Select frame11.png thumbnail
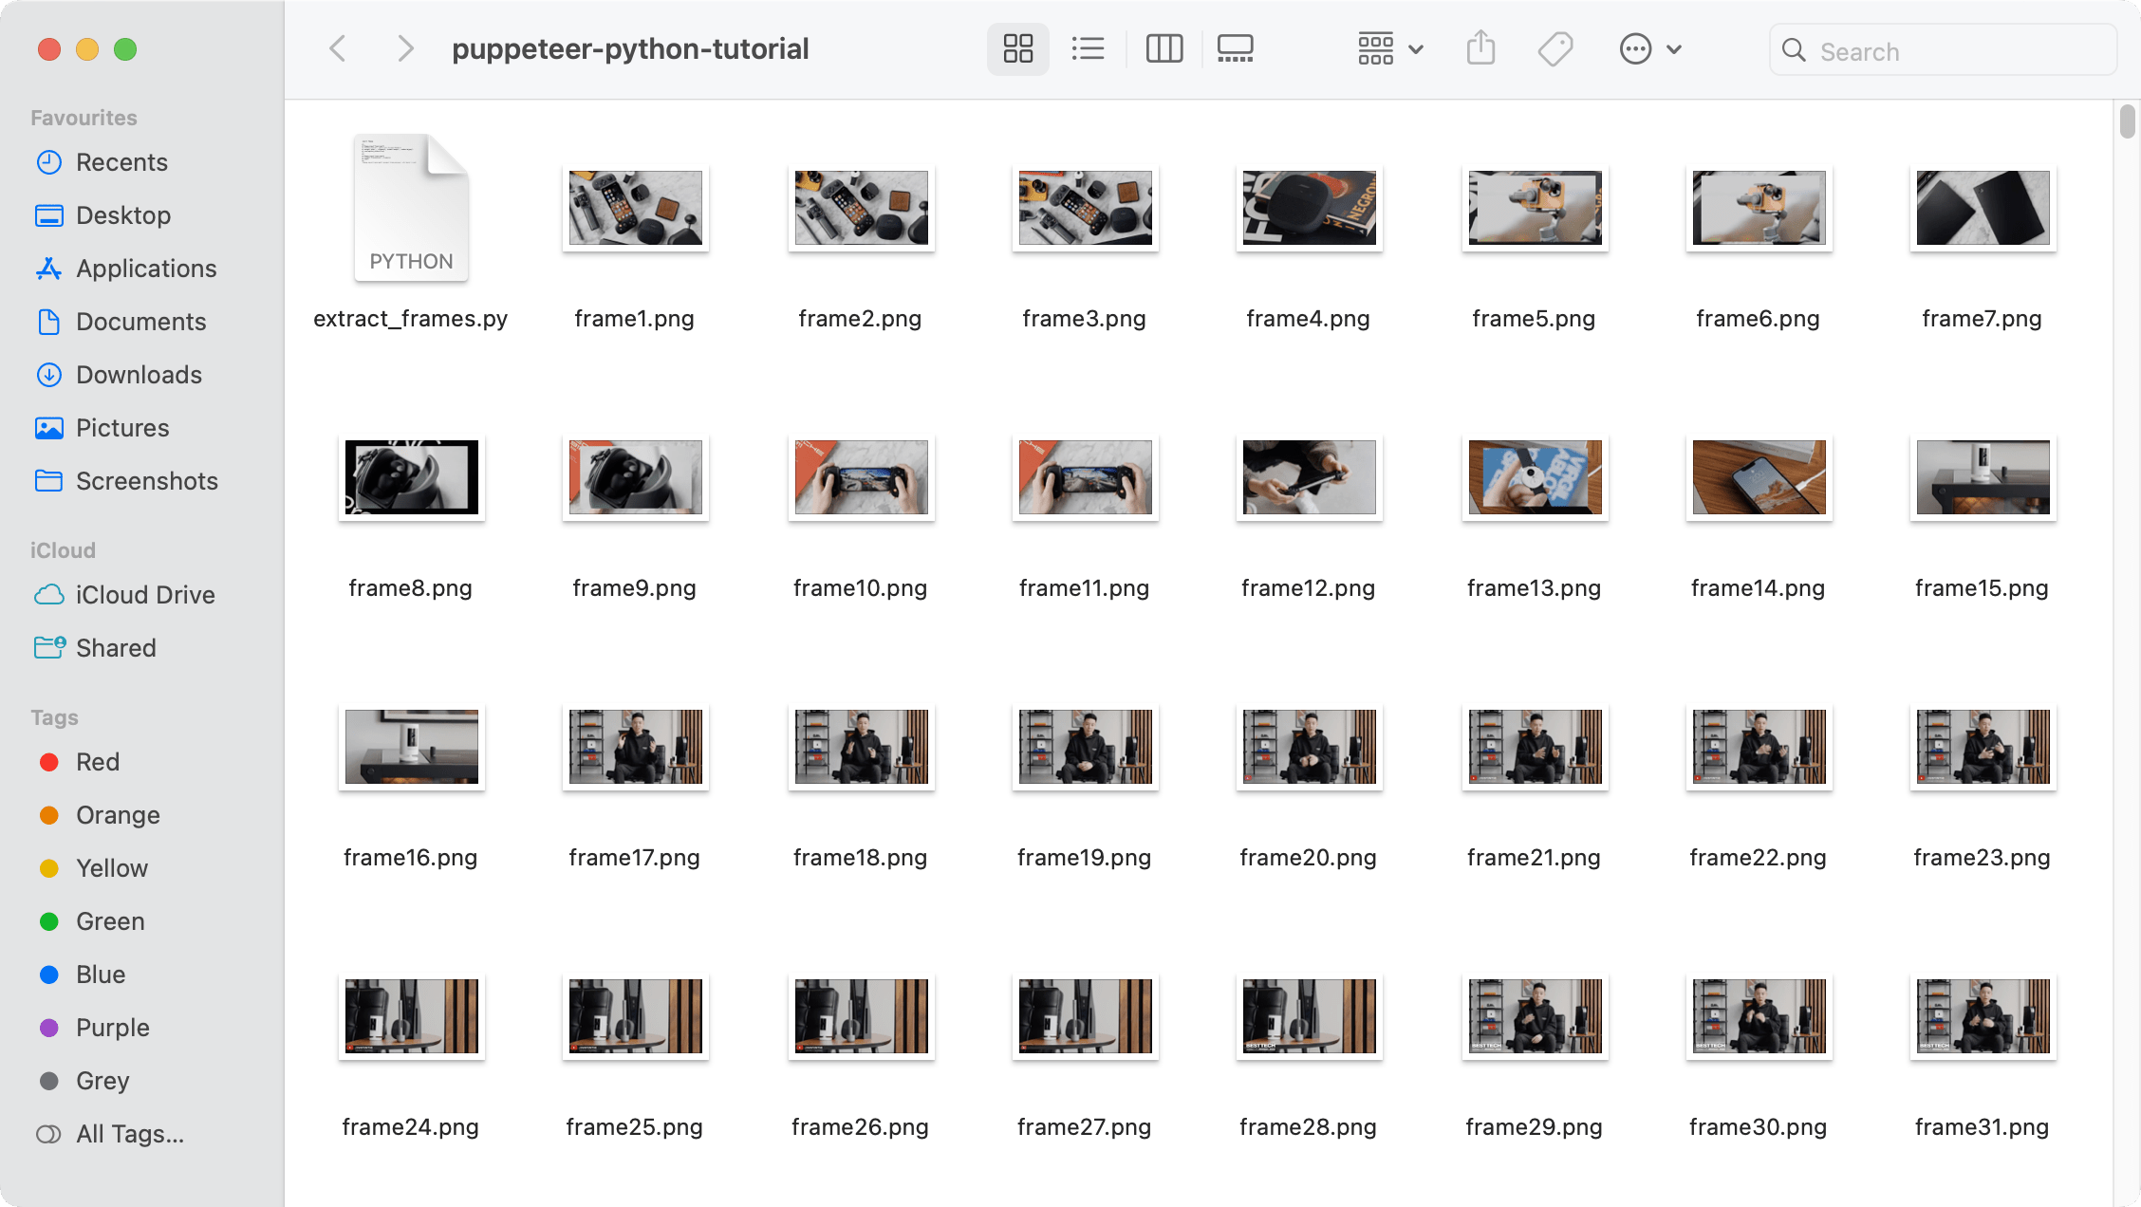This screenshot has height=1207, width=2141. point(1084,476)
